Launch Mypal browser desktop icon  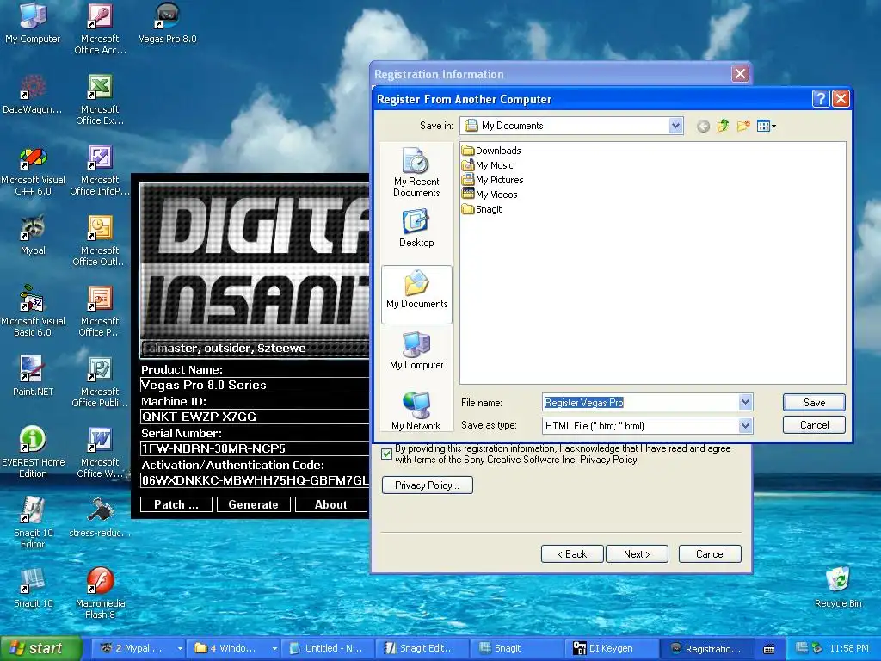[x=33, y=235]
